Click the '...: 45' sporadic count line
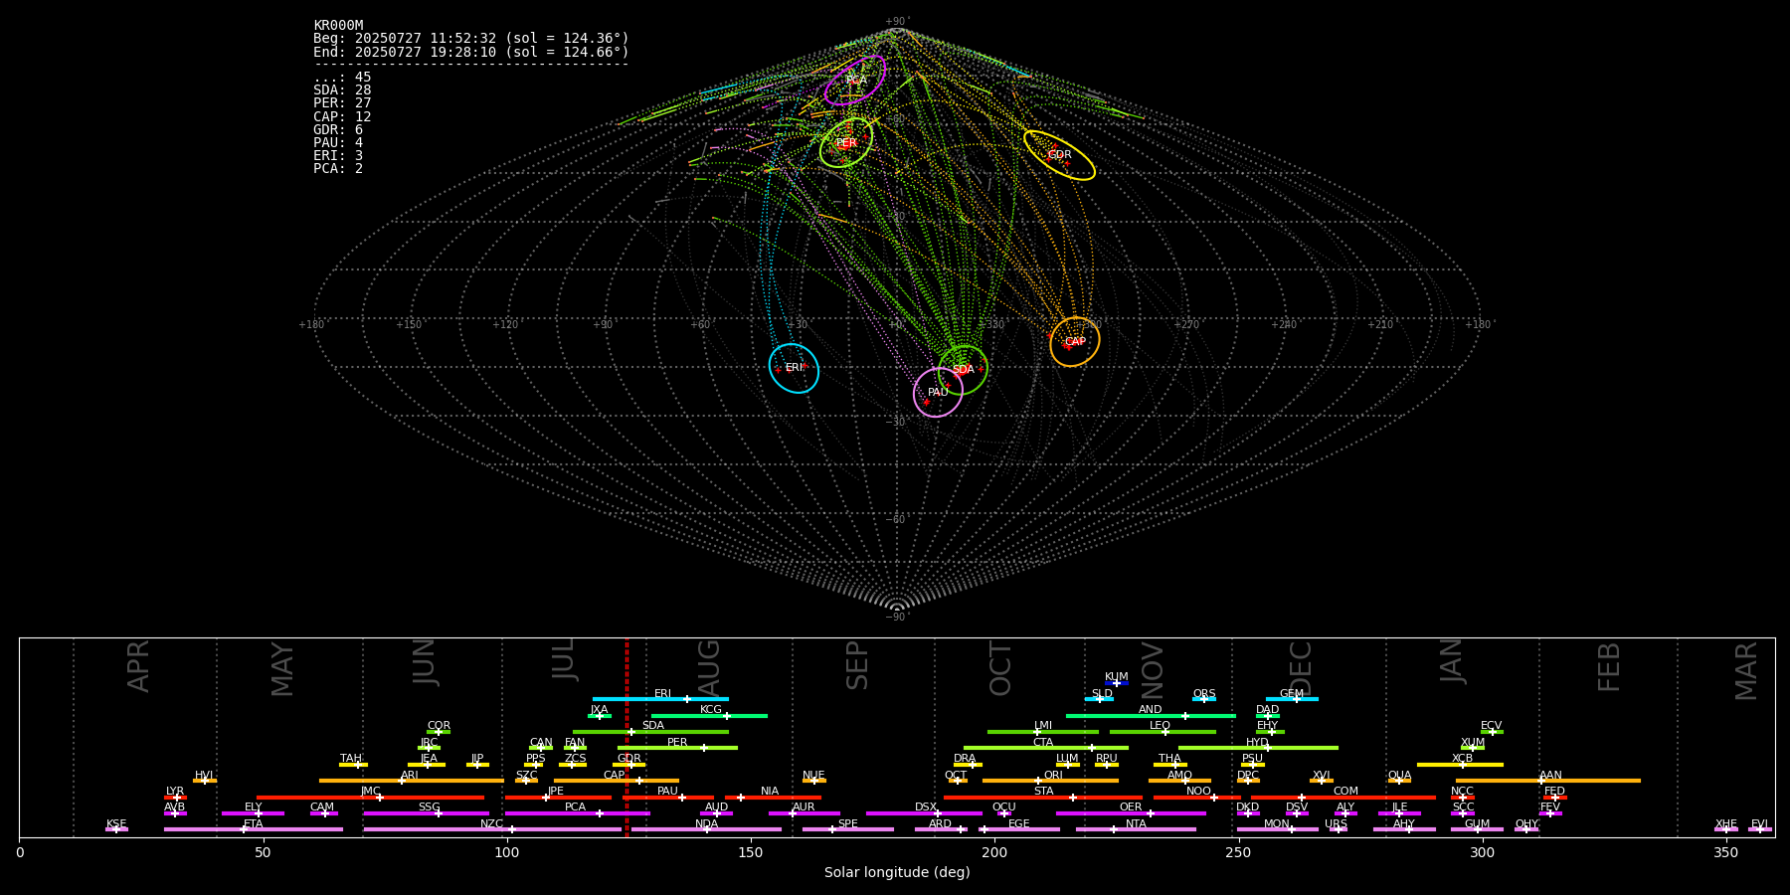Image resolution: width=1790 pixels, height=895 pixels. (x=342, y=78)
